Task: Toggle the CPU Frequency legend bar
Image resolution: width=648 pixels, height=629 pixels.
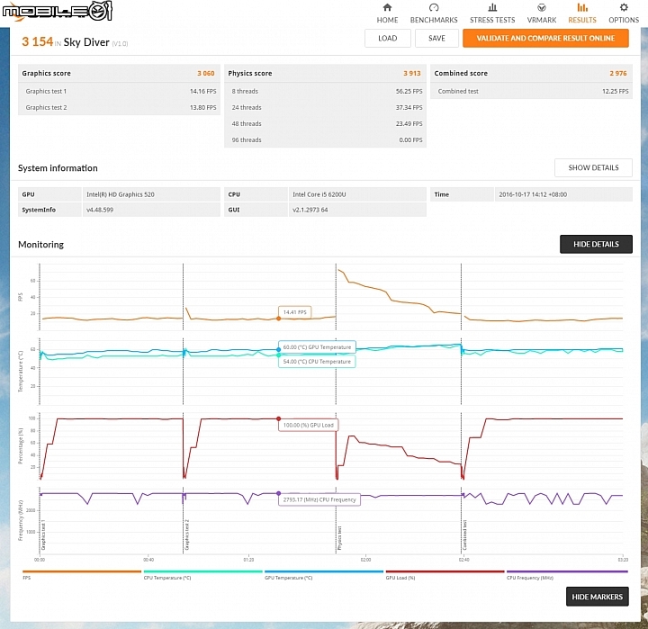Action: [x=567, y=571]
